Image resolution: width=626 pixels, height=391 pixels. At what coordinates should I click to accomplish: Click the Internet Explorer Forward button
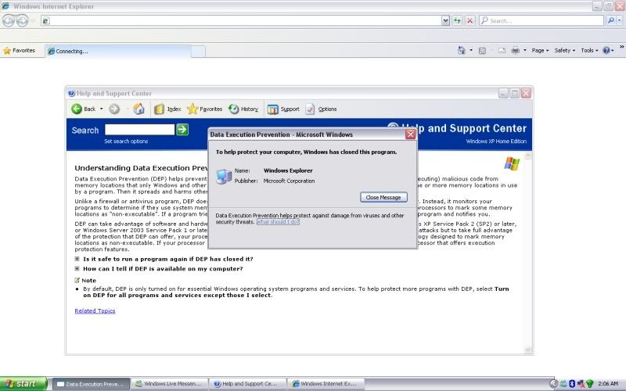[23, 20]
